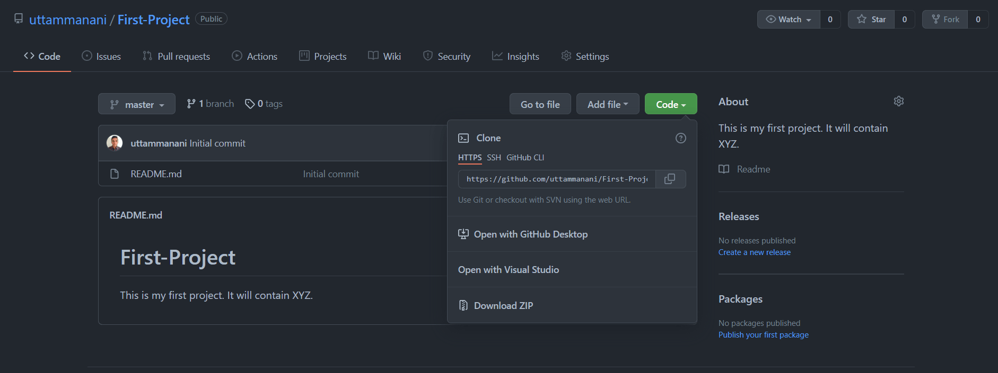The width and height of the screenshot is (998, 373).
Task: Click Open with GitHub Desktop
Action: tap(572, 234)
